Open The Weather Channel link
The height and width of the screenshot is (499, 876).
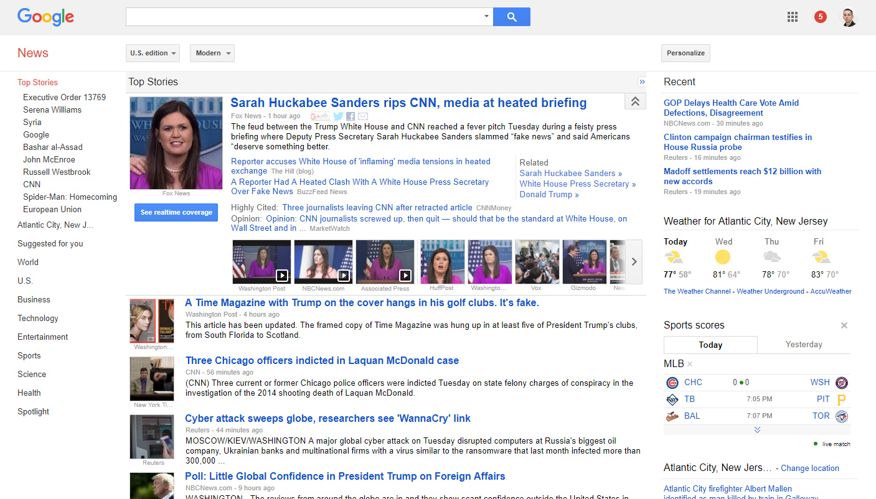coord(697,291)
